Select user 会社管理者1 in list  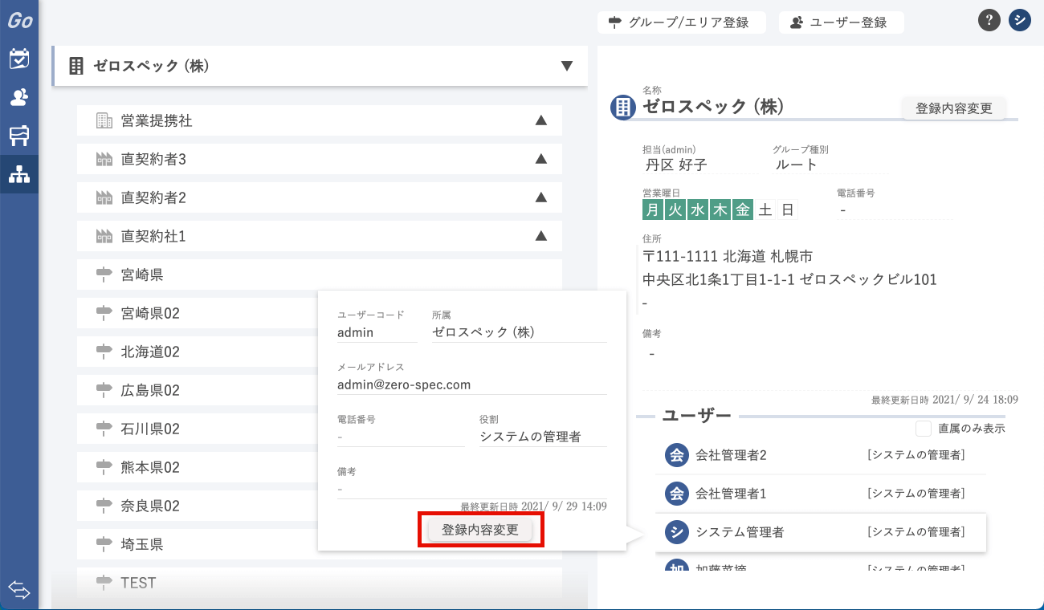point(821,494)
